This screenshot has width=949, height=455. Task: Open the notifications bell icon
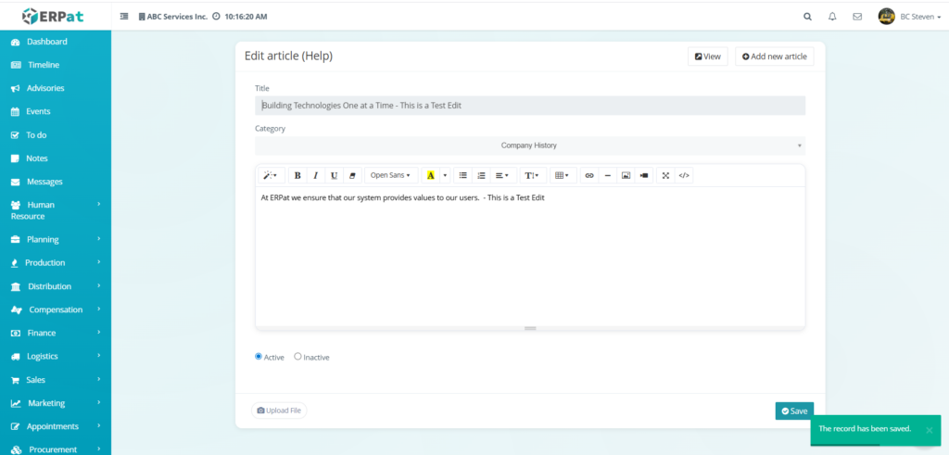click(x=832, y=17)
